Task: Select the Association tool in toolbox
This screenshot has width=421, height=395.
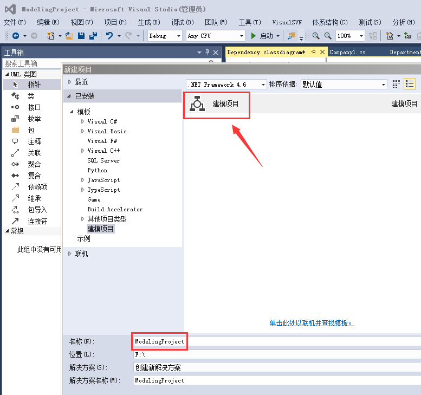Action: tap(31, 153)
